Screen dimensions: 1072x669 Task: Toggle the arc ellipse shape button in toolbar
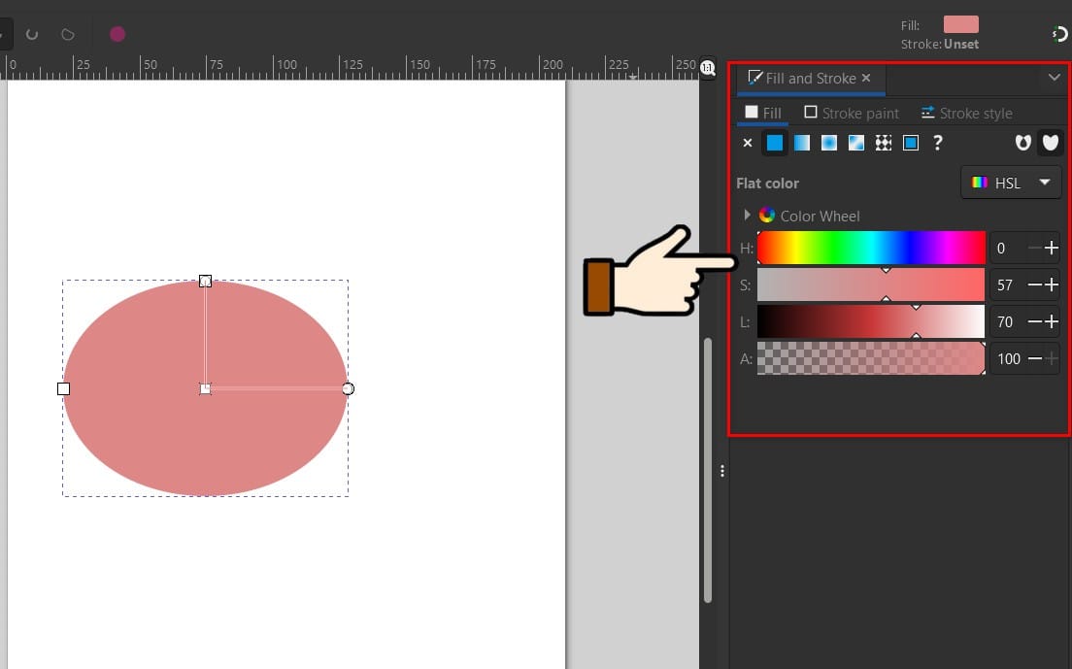pyautogui.click(x=31, y=34)
